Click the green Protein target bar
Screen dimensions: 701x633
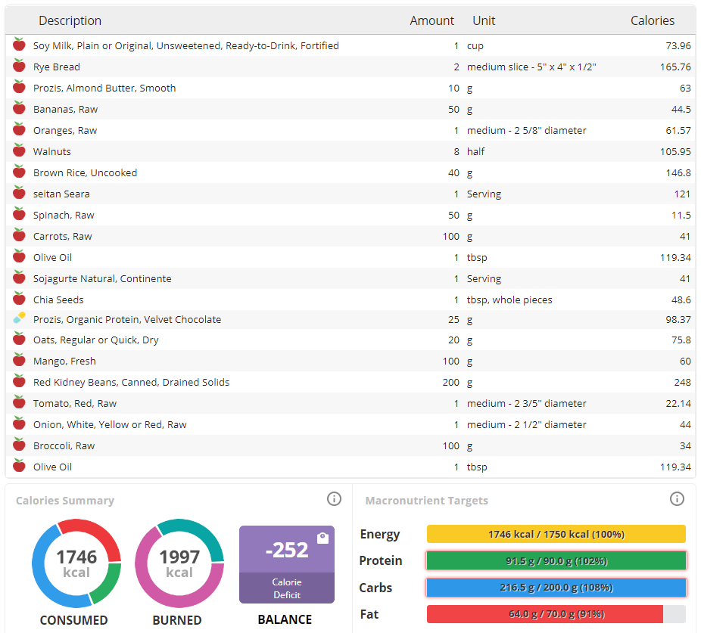[556, 561]
